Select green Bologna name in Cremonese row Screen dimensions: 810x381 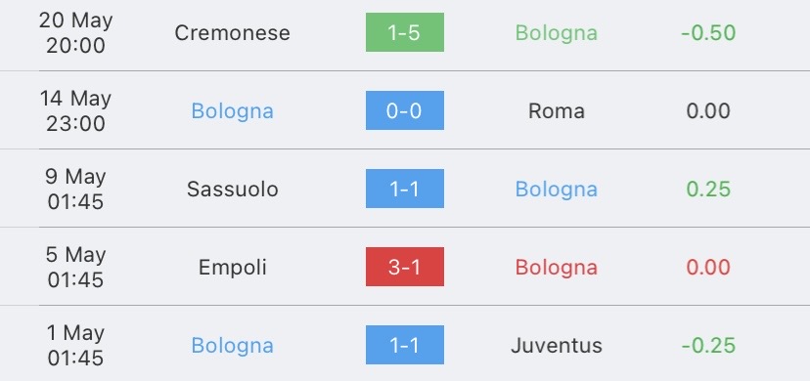(557, 33)
